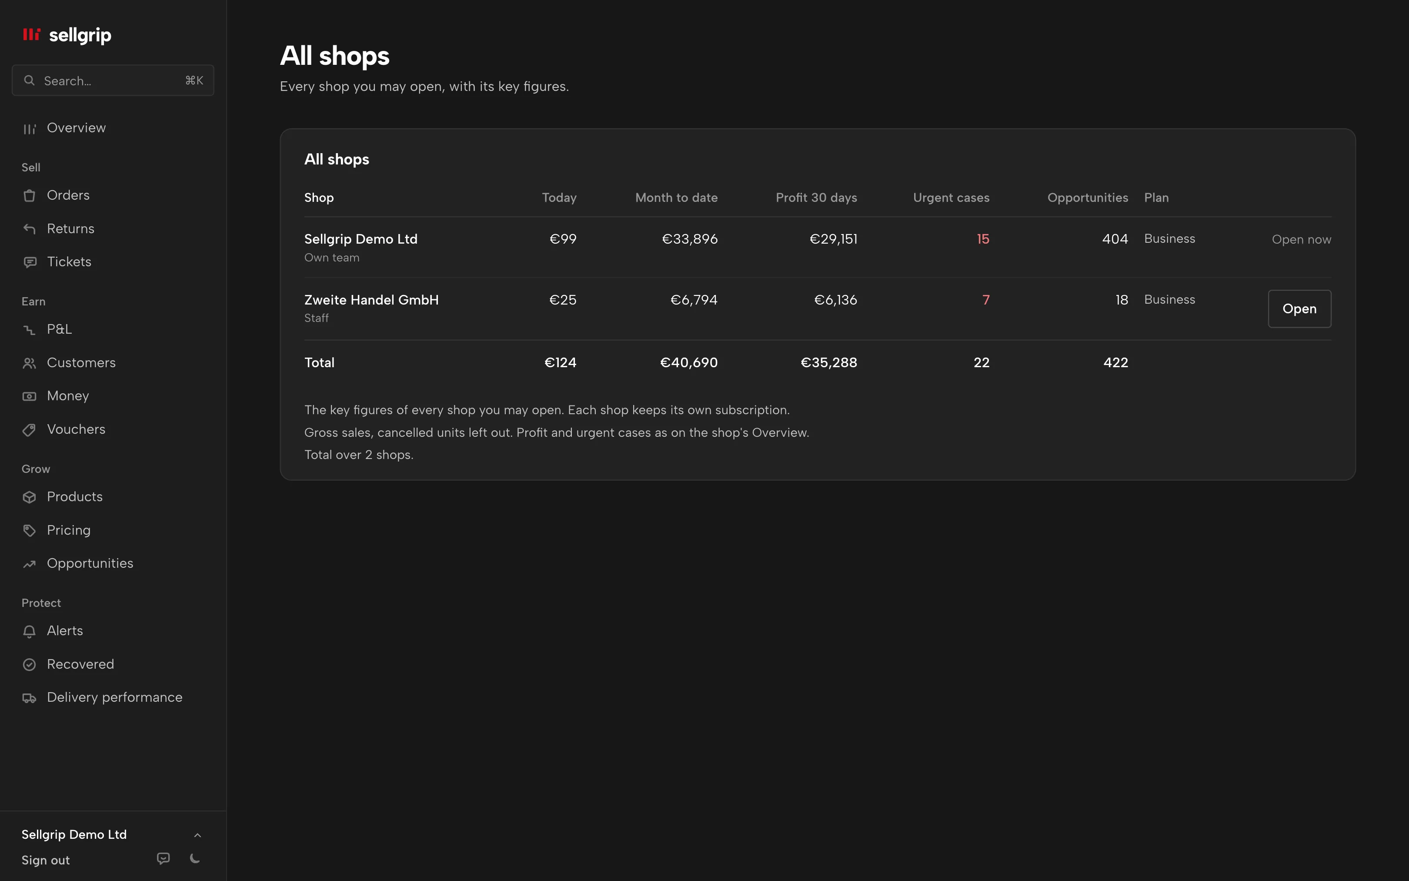
Task: Toggle dark mode with moon icon
Action: 195,858
